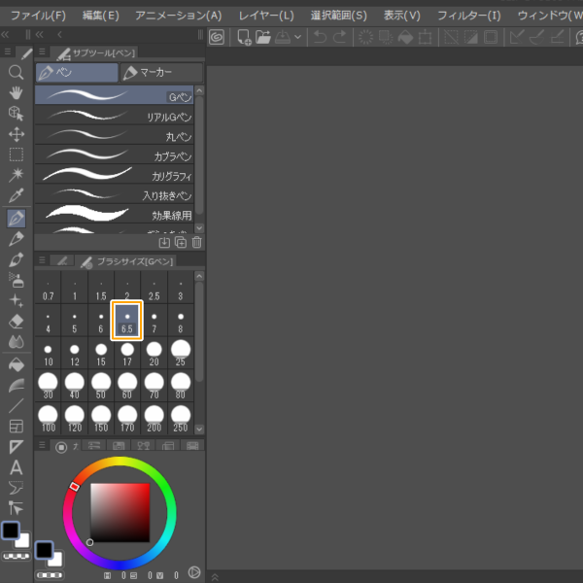Choose brush size 20 preset
583x583 pixels.
point(154,352)
